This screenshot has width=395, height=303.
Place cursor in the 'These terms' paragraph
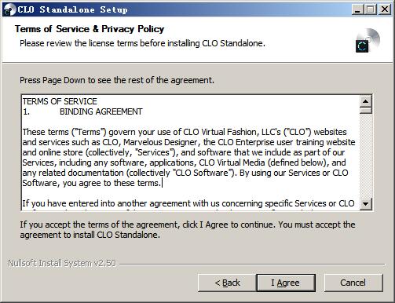pyautogui.click(x=188, y=158)
